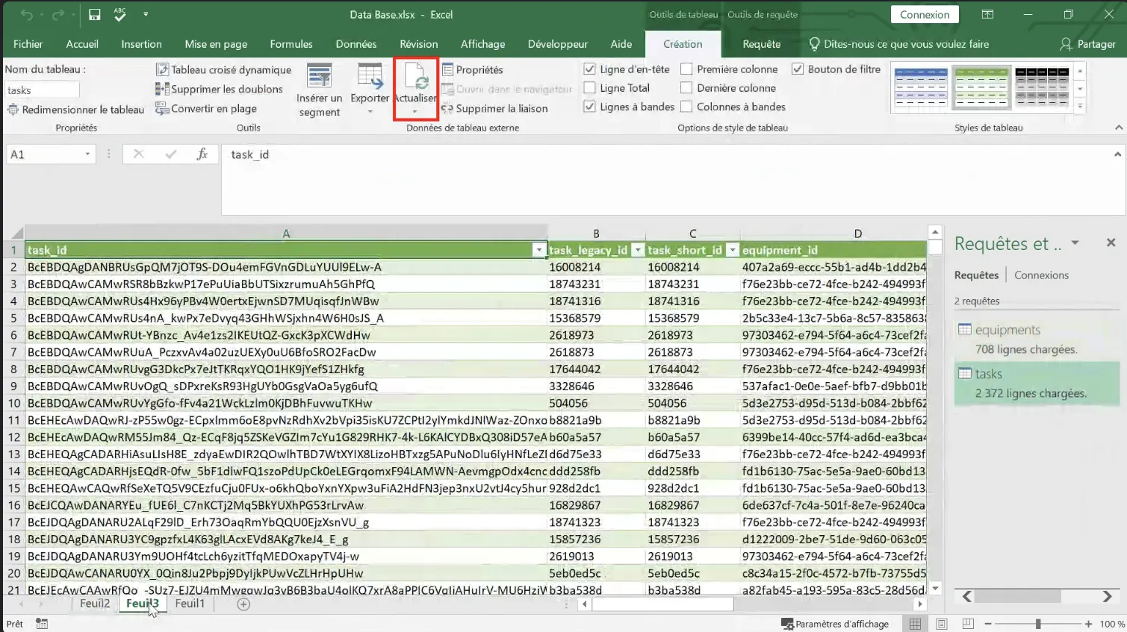The image size is (1127, 632).
Task: Click the fx insert function icon
Action: (x=202, y=154)
